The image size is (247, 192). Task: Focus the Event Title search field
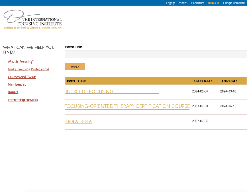pos(156,54)
